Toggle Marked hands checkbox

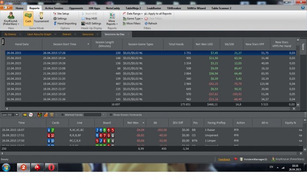[62, 115]
